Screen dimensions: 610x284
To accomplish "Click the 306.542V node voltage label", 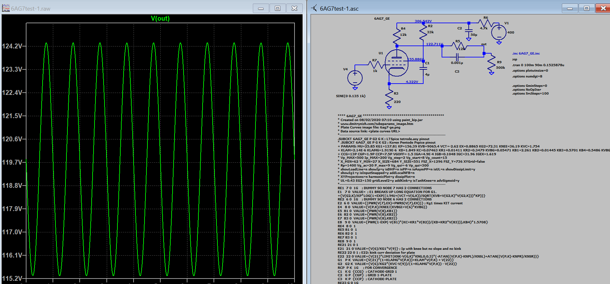I will pos(423,21).
